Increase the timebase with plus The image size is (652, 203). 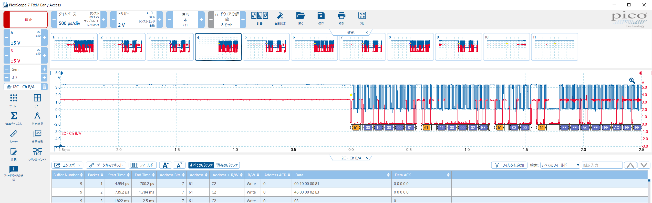click(104, 19)
